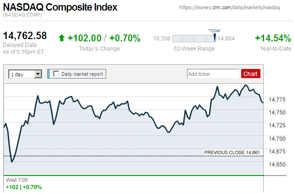
Task: Click the 10,398 52-week low value
Action: point(162,39)
